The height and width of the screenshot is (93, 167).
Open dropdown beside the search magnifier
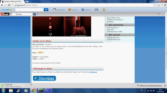[37, 14]
